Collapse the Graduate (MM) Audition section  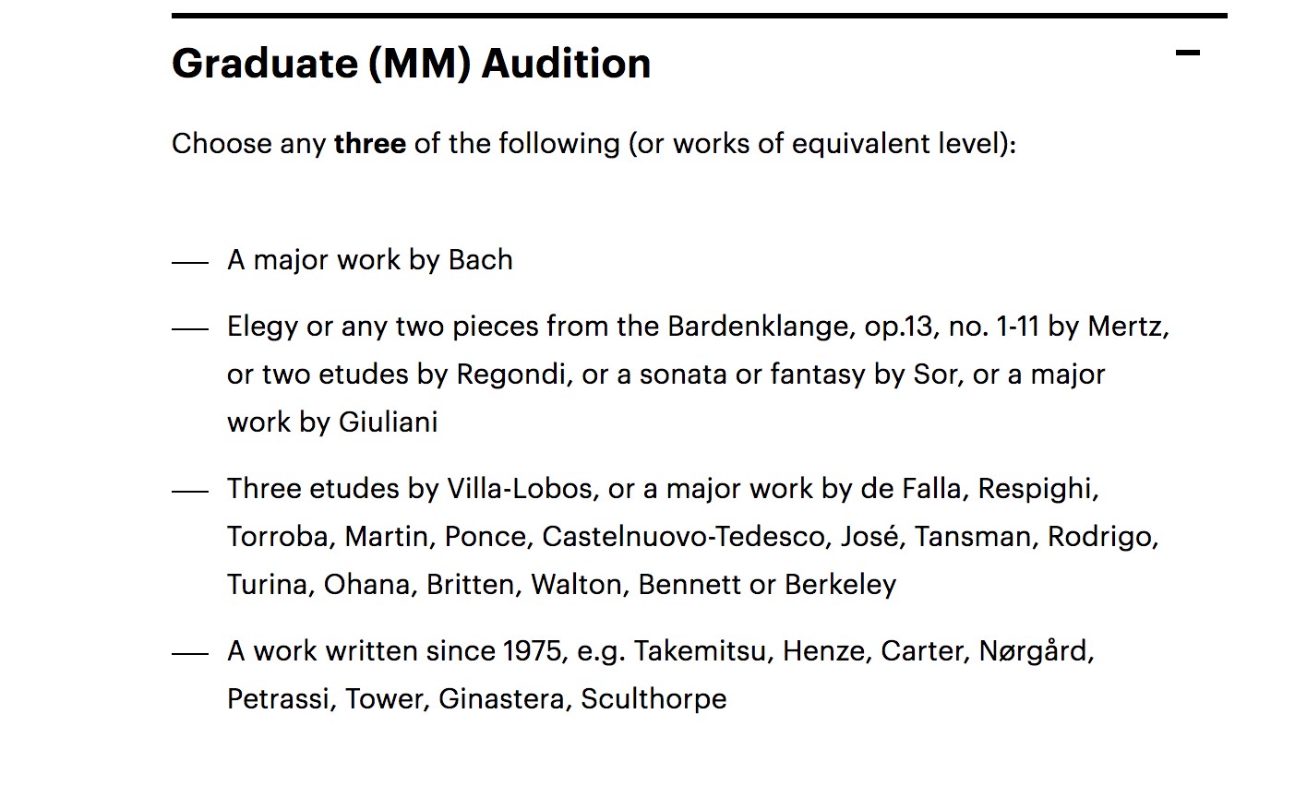1189,54
